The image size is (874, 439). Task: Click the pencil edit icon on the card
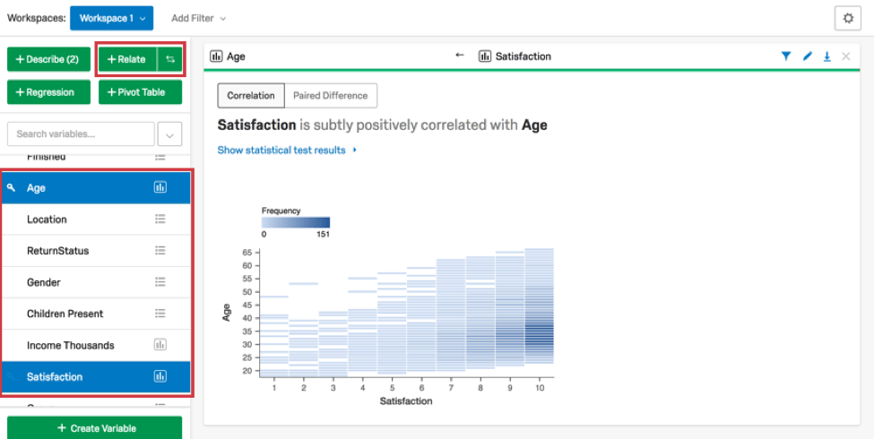[x=807, y=56]
